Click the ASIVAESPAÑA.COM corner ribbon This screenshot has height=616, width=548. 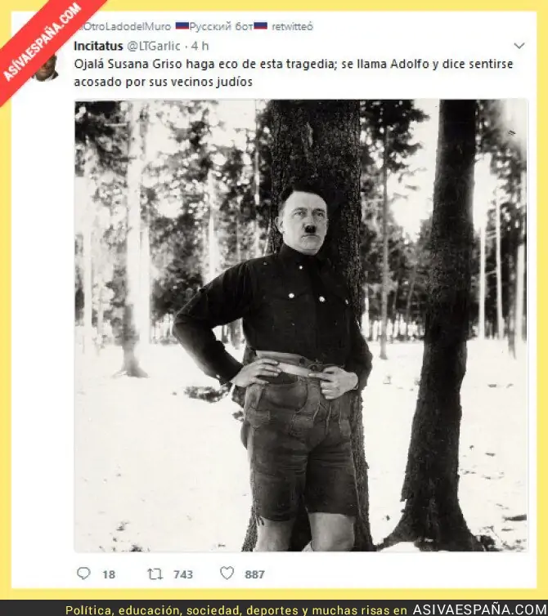[42, 42]
